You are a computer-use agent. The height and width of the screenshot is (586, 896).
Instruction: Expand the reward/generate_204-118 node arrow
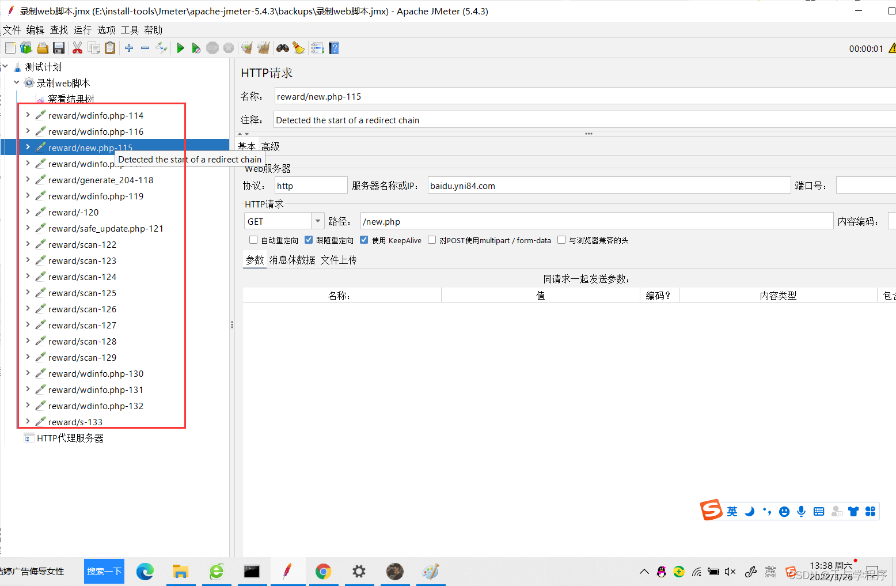[x=28, y=179]
